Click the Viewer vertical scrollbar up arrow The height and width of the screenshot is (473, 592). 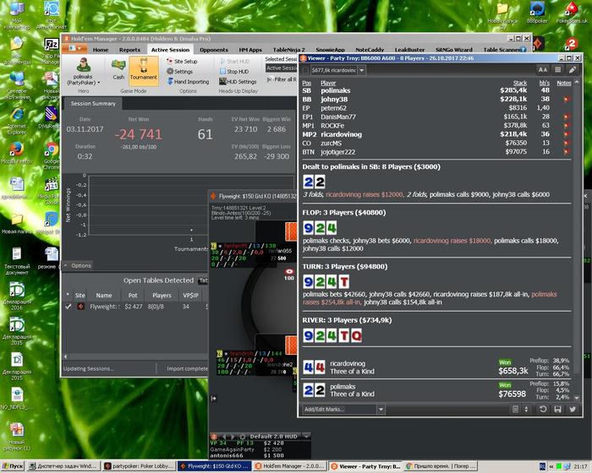577,82
